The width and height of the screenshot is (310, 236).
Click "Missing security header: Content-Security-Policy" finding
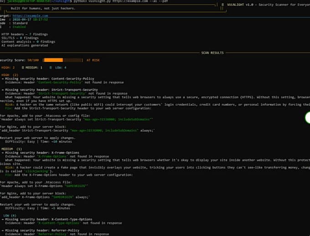(x=50, y=79)
